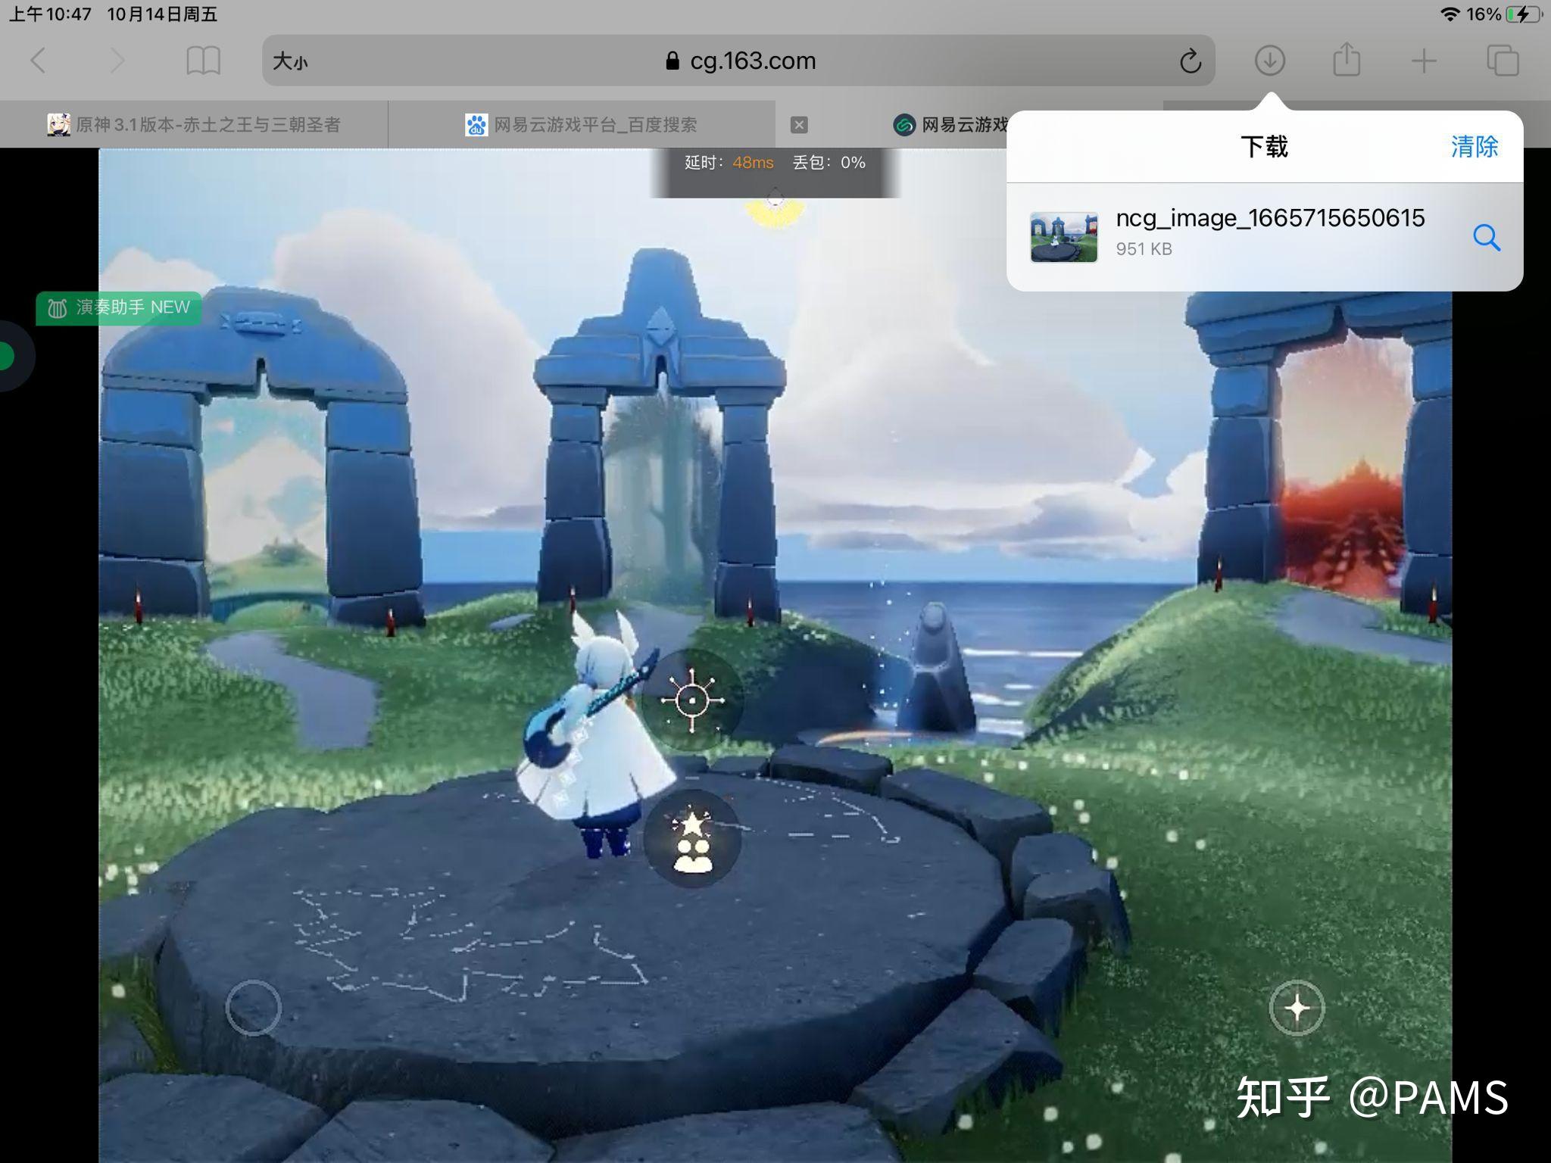
Task: Switch to the 网易云游戏平台_百度搜索 tab
Action: coord(582,124)
